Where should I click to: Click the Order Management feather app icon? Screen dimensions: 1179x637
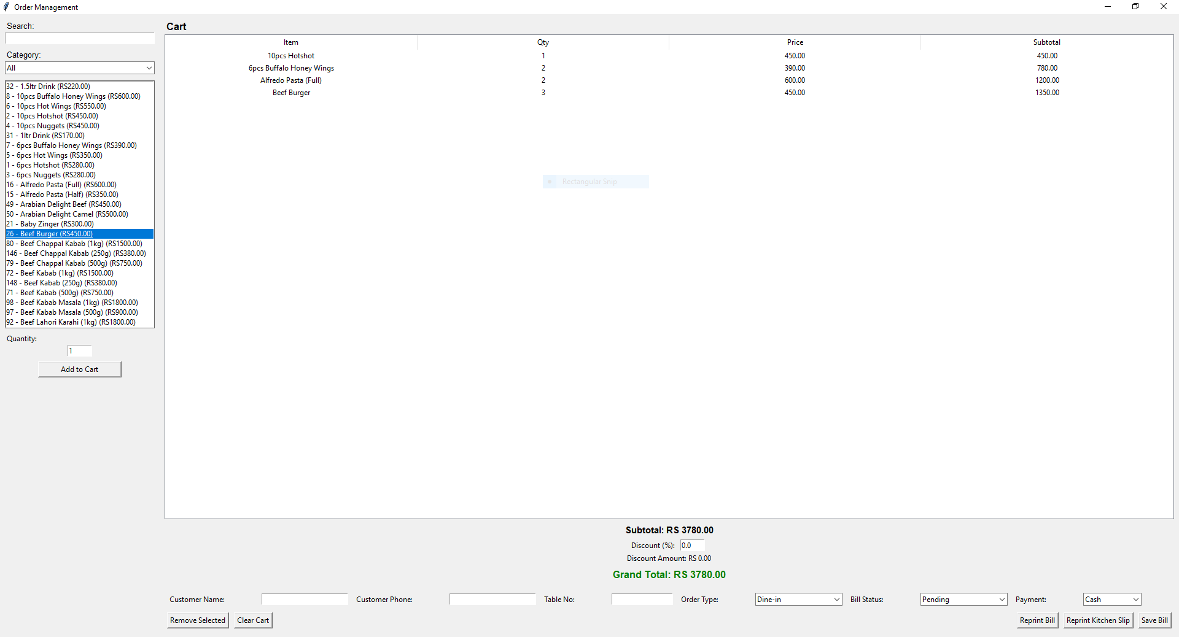click(7, 7)
